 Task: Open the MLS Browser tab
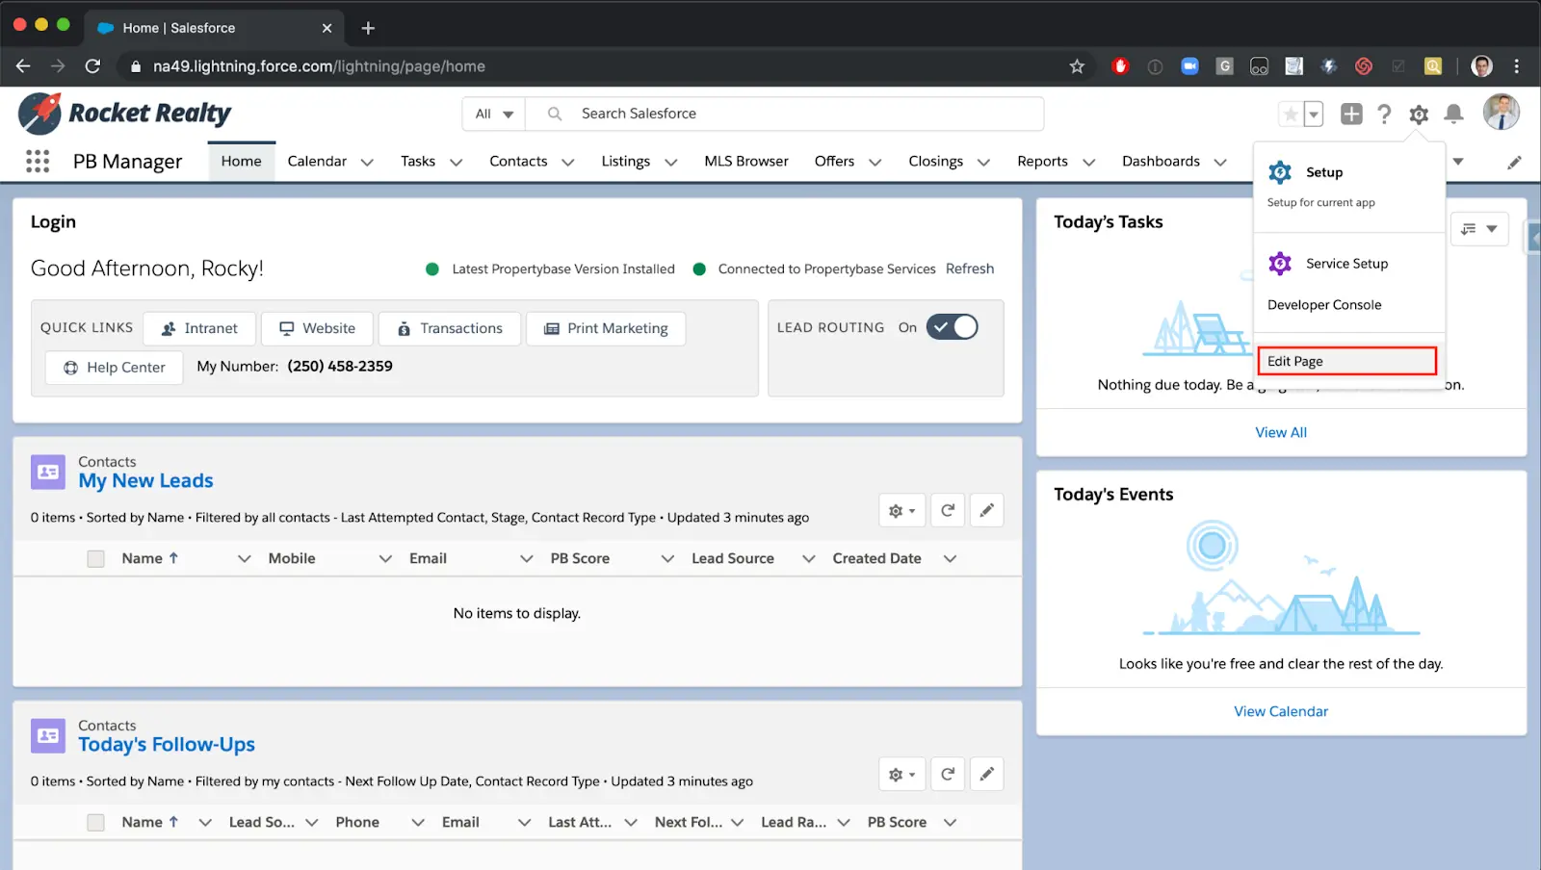click(x=746, y=162)
